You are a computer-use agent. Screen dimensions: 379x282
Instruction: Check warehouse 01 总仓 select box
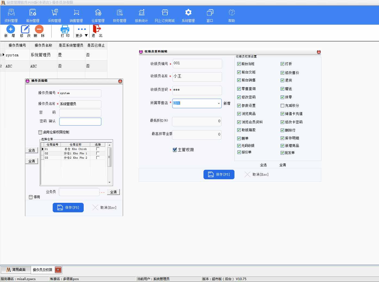coord(98,149)
